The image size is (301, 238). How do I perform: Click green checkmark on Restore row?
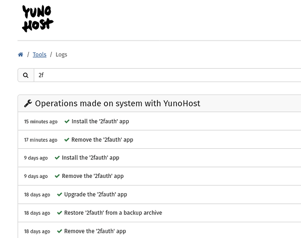[59, 213]
